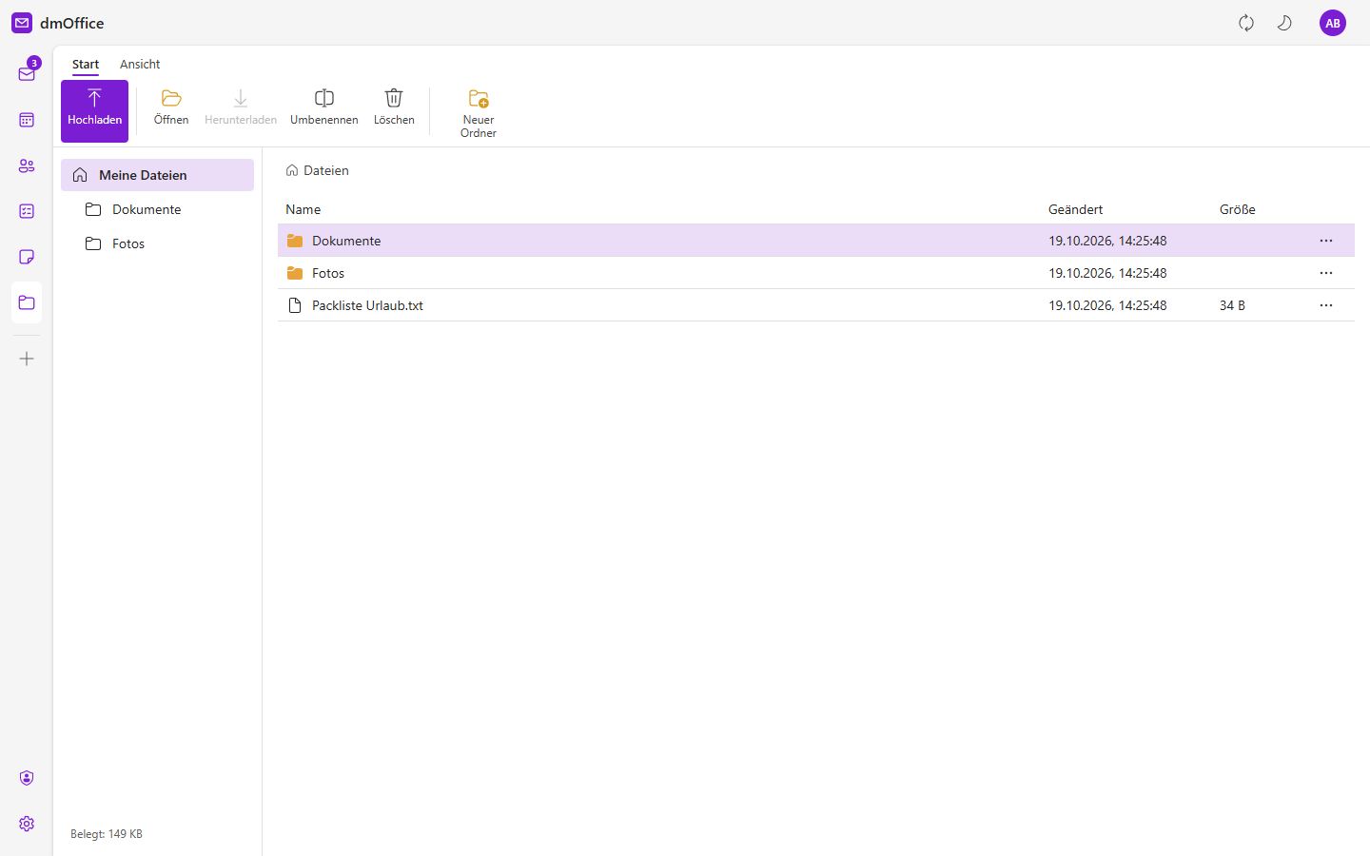Select the Fotos folder in file list
Viewport: 1370px width, 856px height.
tap(816, 273)
